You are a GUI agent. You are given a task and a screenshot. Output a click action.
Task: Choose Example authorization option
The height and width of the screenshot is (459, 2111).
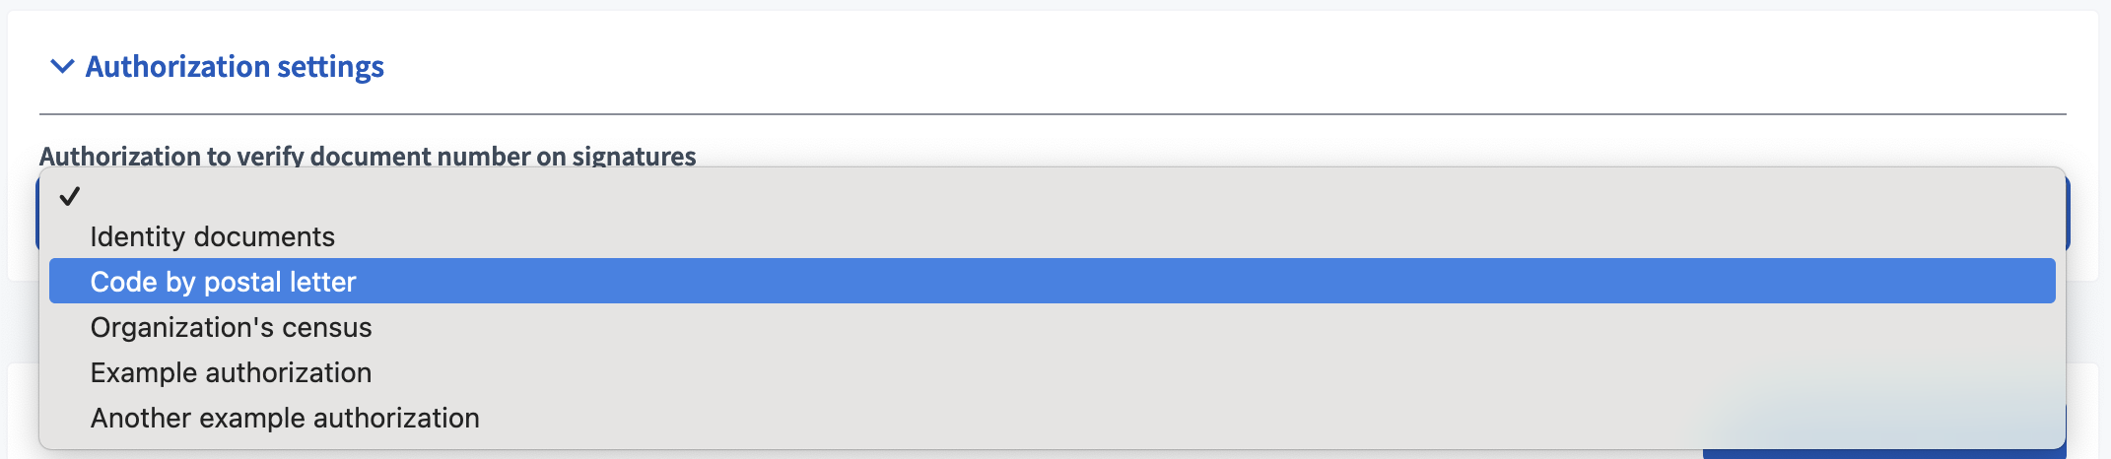[232, 373]
